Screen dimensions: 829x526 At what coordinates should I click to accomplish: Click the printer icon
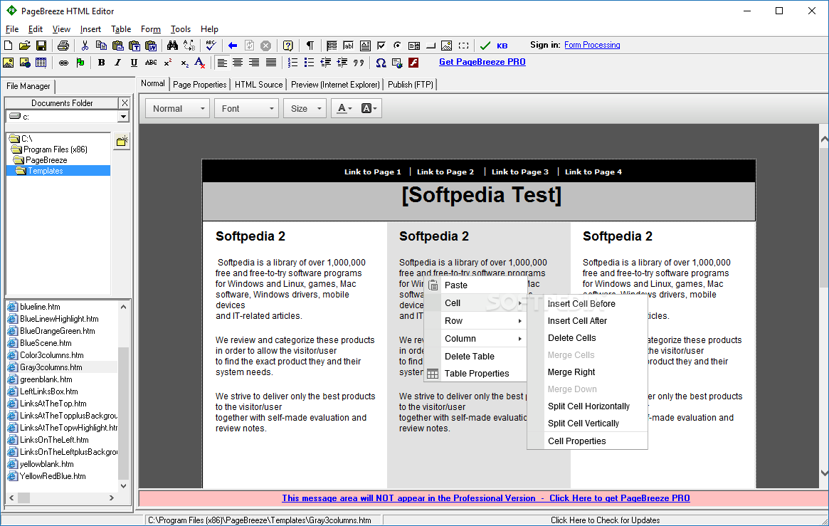click(x=63, y=46)
